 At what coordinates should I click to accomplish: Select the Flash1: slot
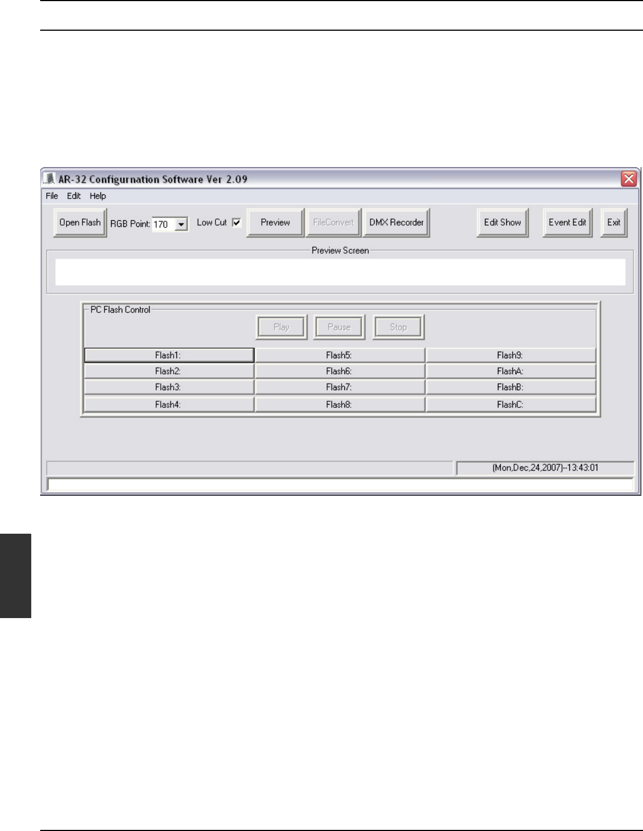coord(169,355)
